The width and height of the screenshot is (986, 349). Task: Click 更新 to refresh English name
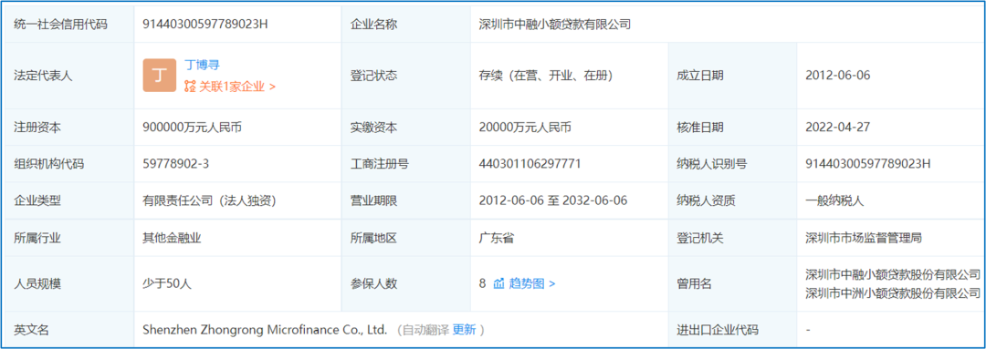tap(464, 329)
